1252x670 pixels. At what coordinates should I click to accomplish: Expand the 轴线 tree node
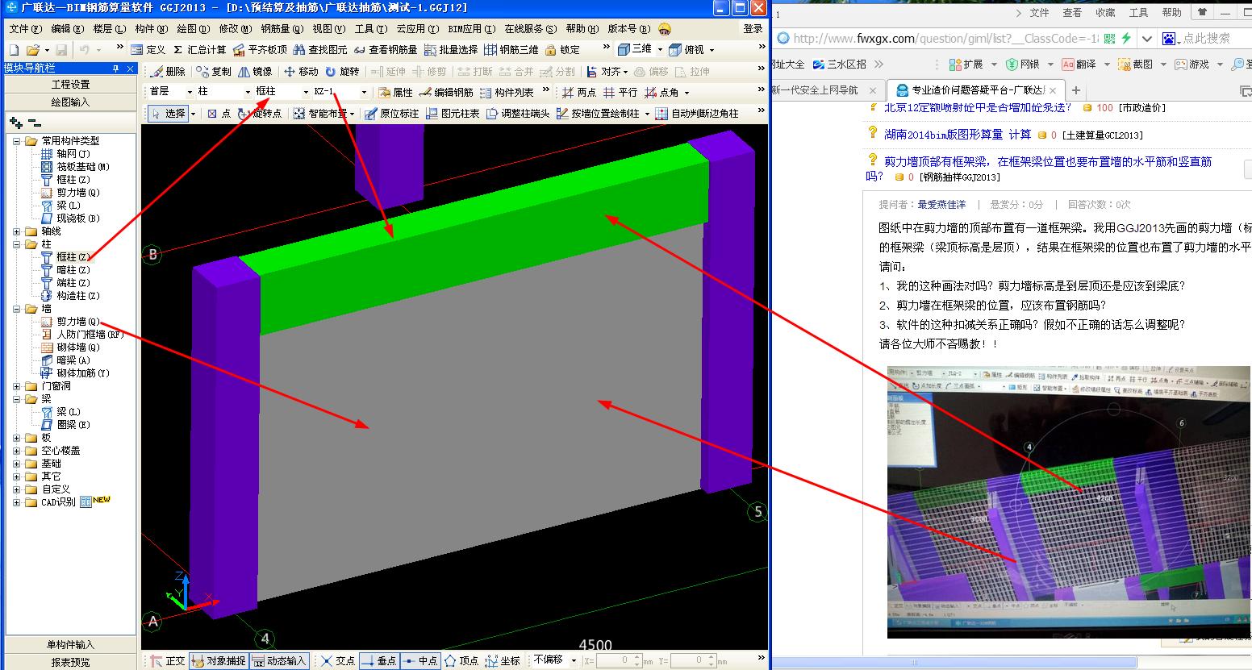pos(17,231)
